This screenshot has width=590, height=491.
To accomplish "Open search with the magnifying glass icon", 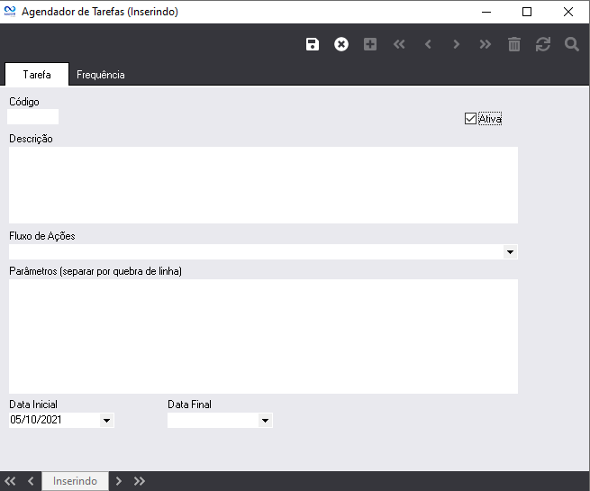I will (572, 44).
